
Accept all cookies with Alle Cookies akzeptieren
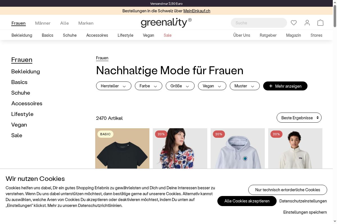(247, 201)
